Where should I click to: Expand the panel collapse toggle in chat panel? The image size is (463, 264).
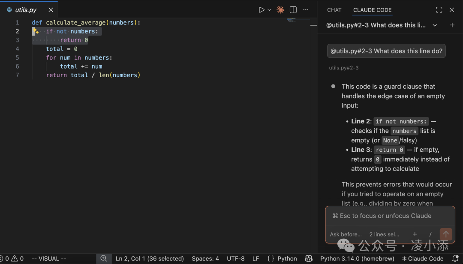pyautogui.click(x=439, y=9)
